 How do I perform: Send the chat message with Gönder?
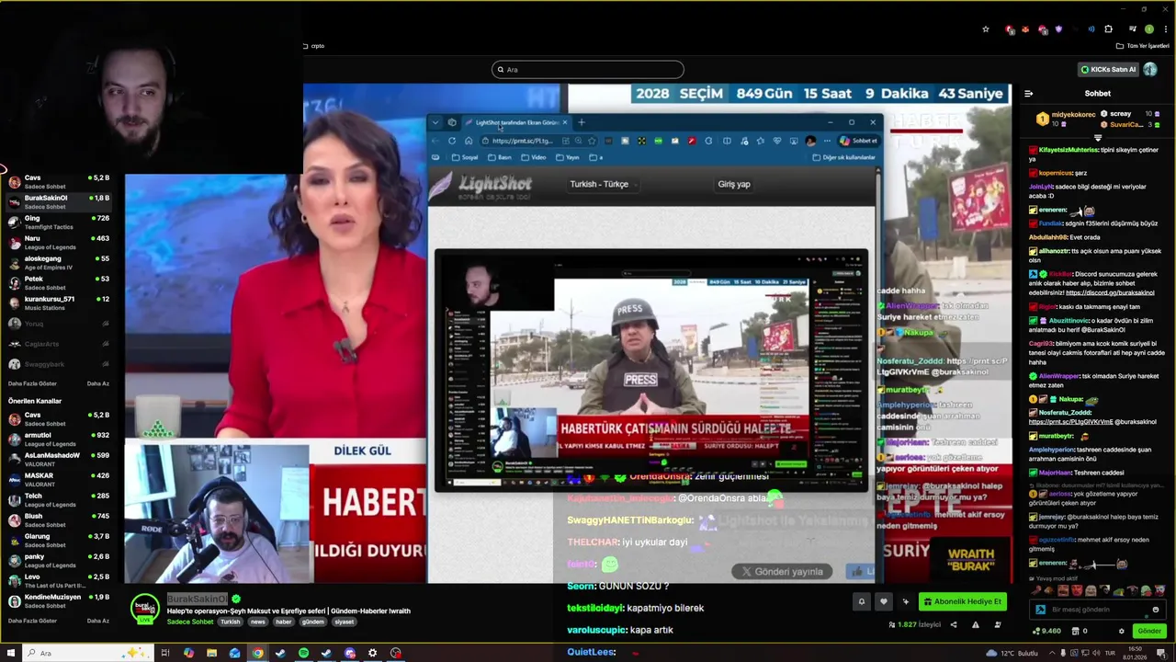click(x=1149, y=631)
